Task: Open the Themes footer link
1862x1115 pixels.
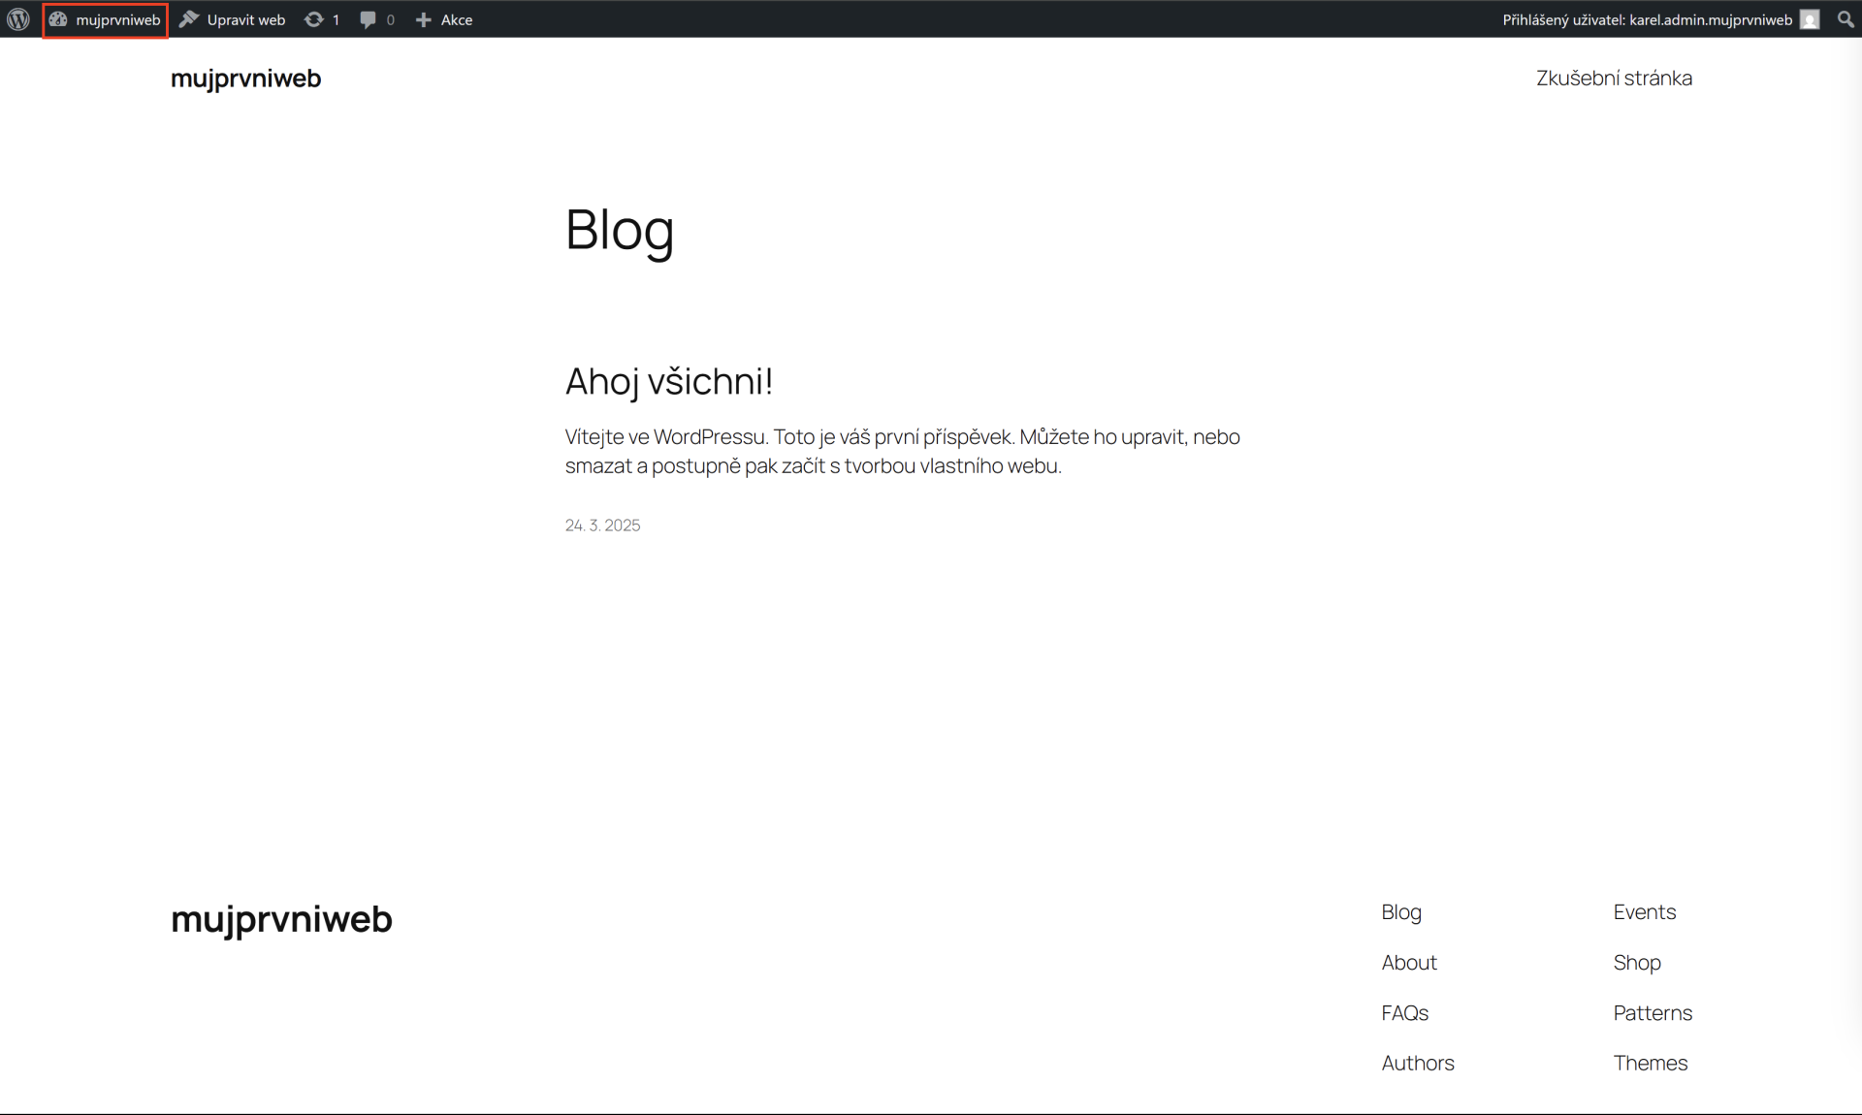Action: 1650,1063
